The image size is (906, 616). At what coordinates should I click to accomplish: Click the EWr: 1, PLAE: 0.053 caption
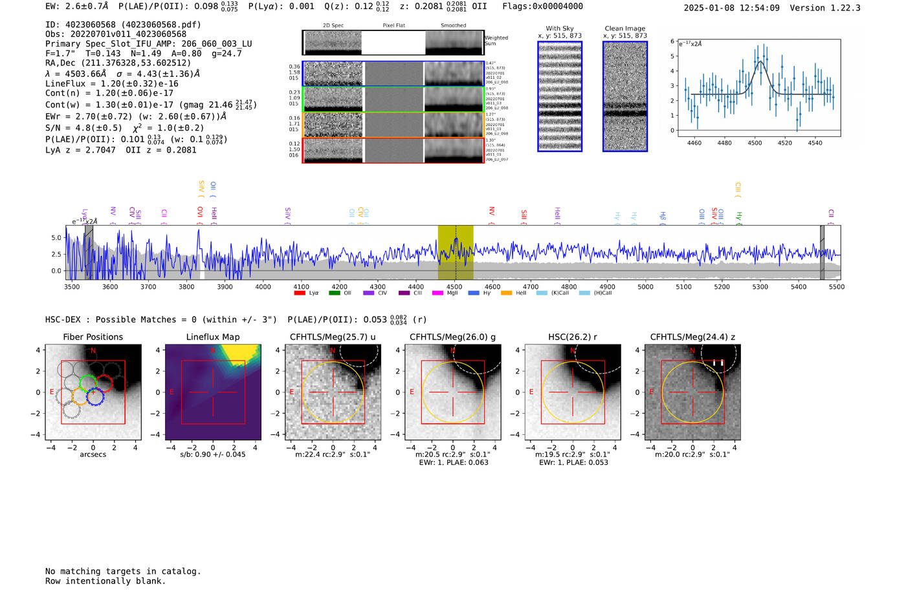click(x=573, y=463)
